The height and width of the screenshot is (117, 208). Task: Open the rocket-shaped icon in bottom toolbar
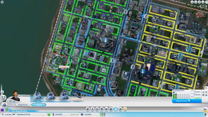coord(92,109)
